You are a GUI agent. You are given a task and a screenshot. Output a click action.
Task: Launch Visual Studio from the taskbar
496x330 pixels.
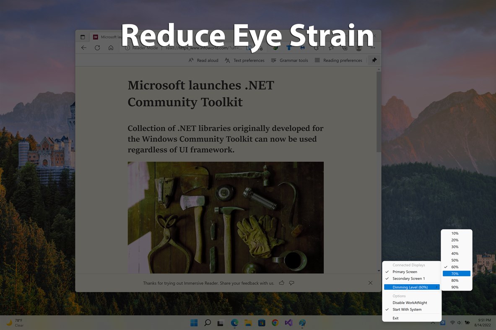click(288, 323)
